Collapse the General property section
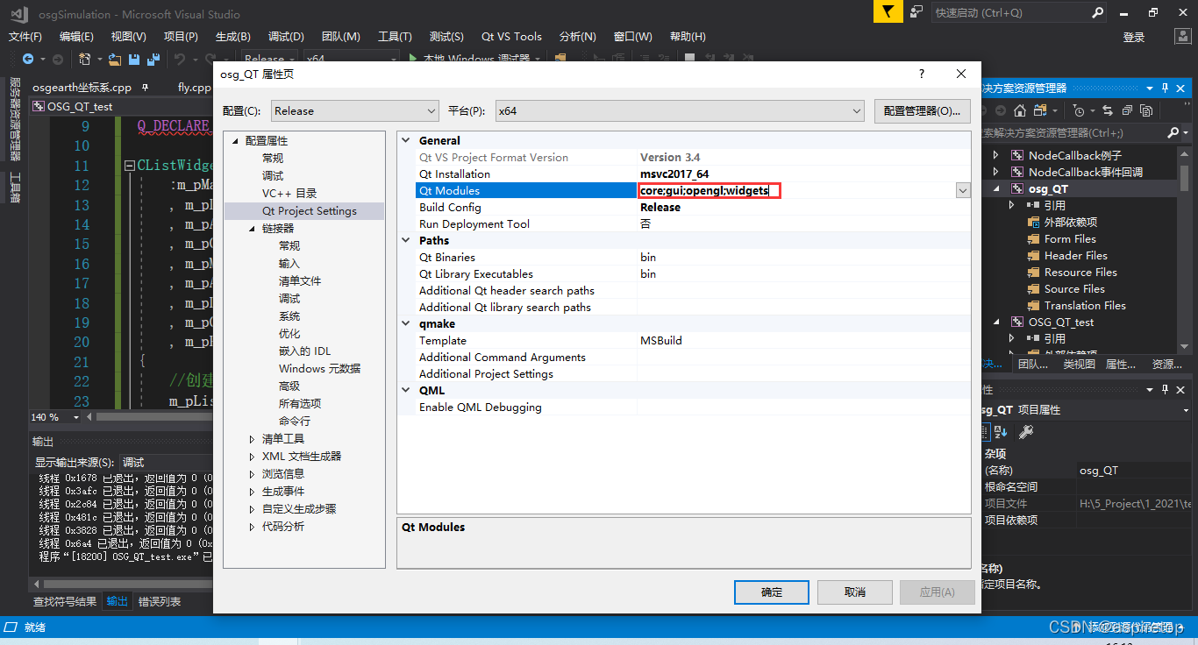 coord(407,140)
